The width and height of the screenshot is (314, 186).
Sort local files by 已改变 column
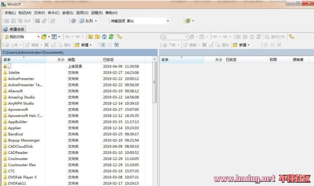[123, 60]
